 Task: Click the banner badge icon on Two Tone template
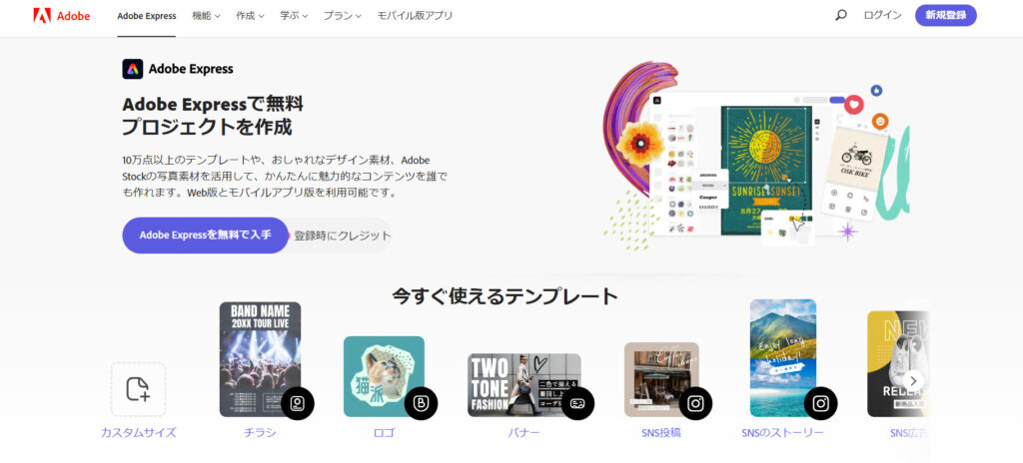point(577,404)
